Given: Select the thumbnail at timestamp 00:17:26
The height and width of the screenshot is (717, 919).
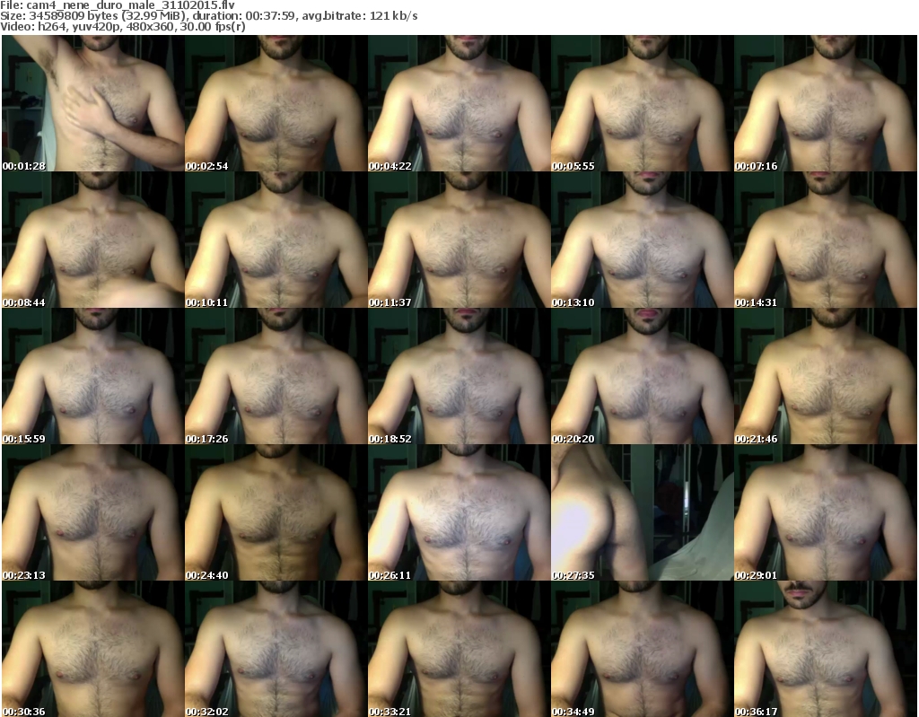Looking at the screenshot, I should tap(276, 376).
